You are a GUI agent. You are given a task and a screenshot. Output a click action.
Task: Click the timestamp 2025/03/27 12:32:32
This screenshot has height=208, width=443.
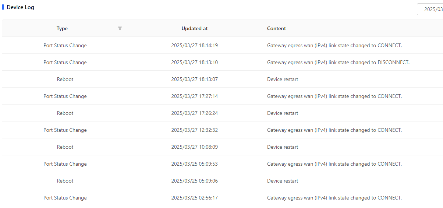click(194, 130)
